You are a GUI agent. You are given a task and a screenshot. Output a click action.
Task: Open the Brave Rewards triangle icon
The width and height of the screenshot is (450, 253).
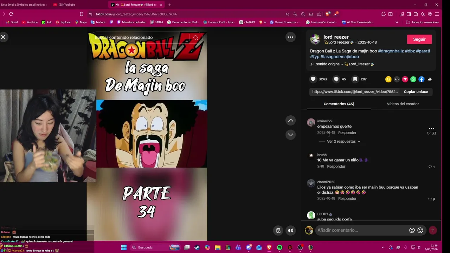coord(336,14)
